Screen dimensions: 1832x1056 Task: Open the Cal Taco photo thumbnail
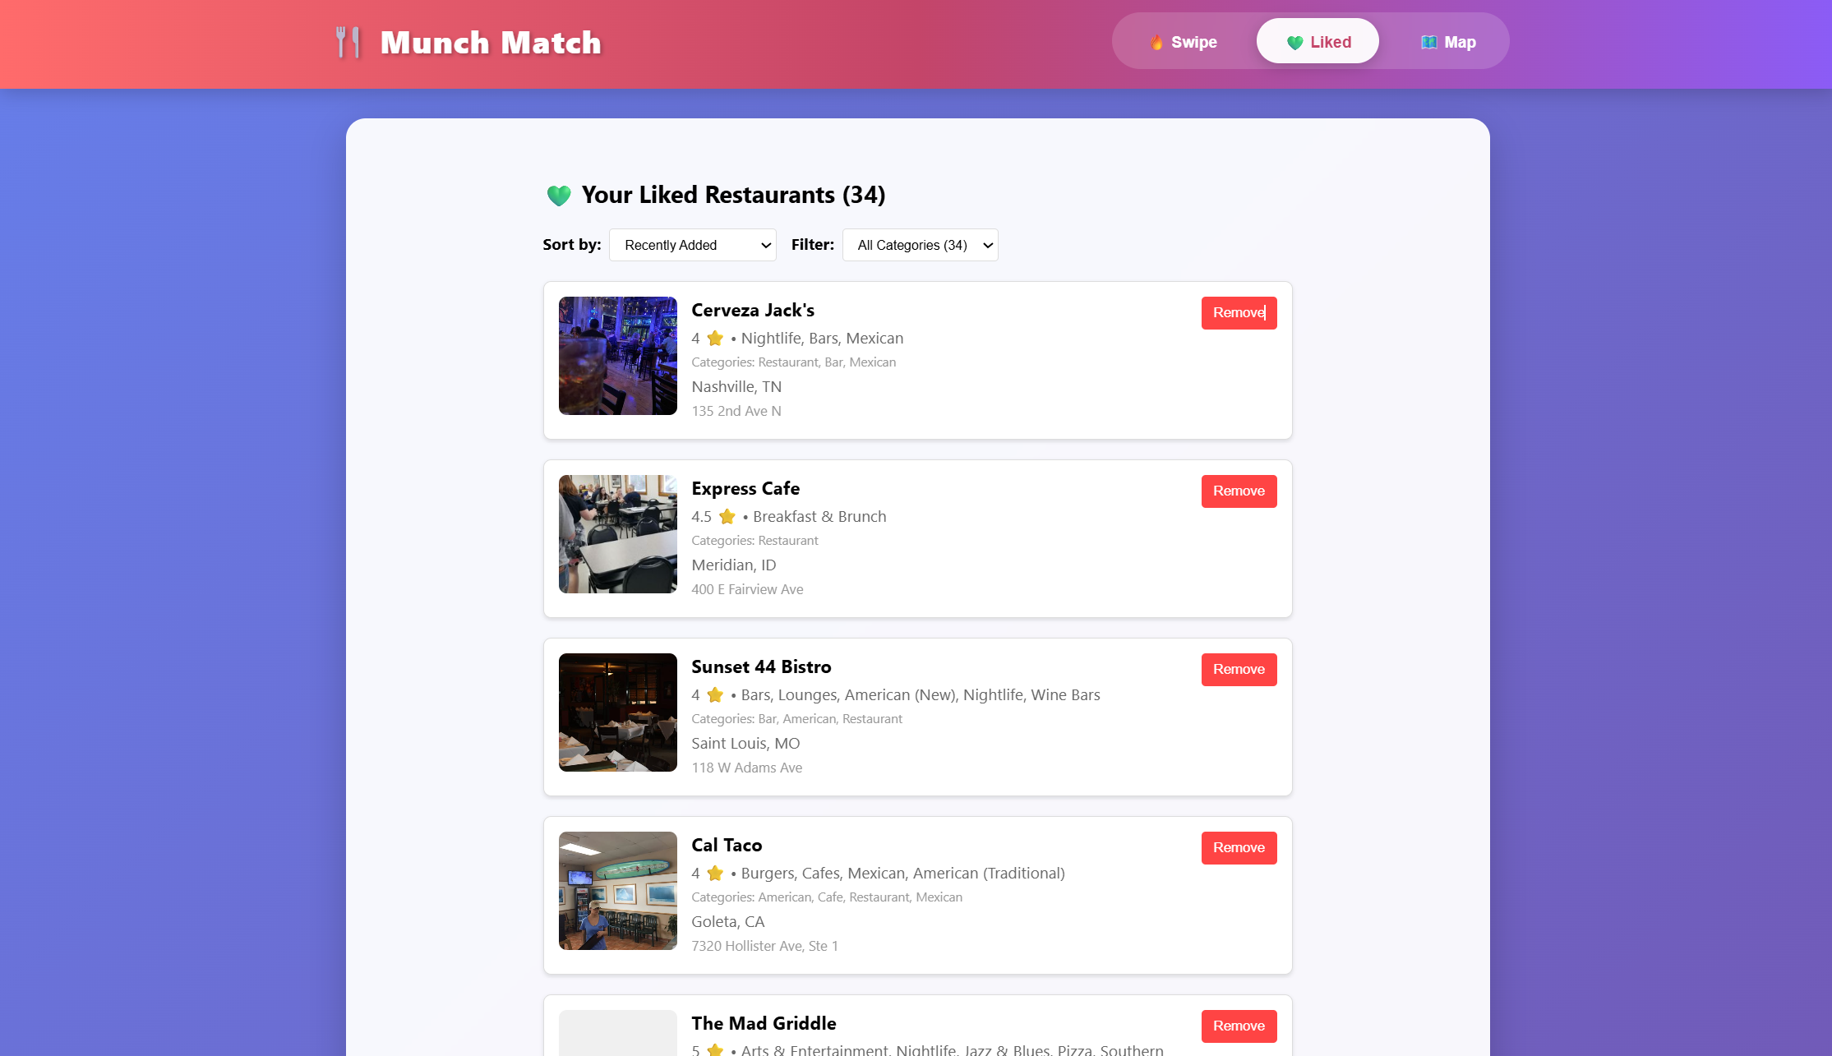click(618, 891)
